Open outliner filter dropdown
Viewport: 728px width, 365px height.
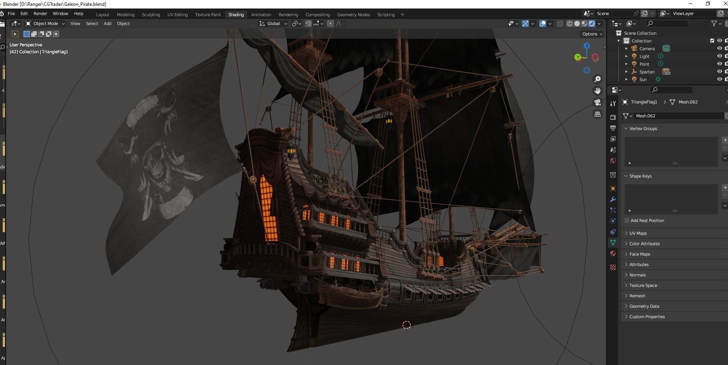pos(716,24)
